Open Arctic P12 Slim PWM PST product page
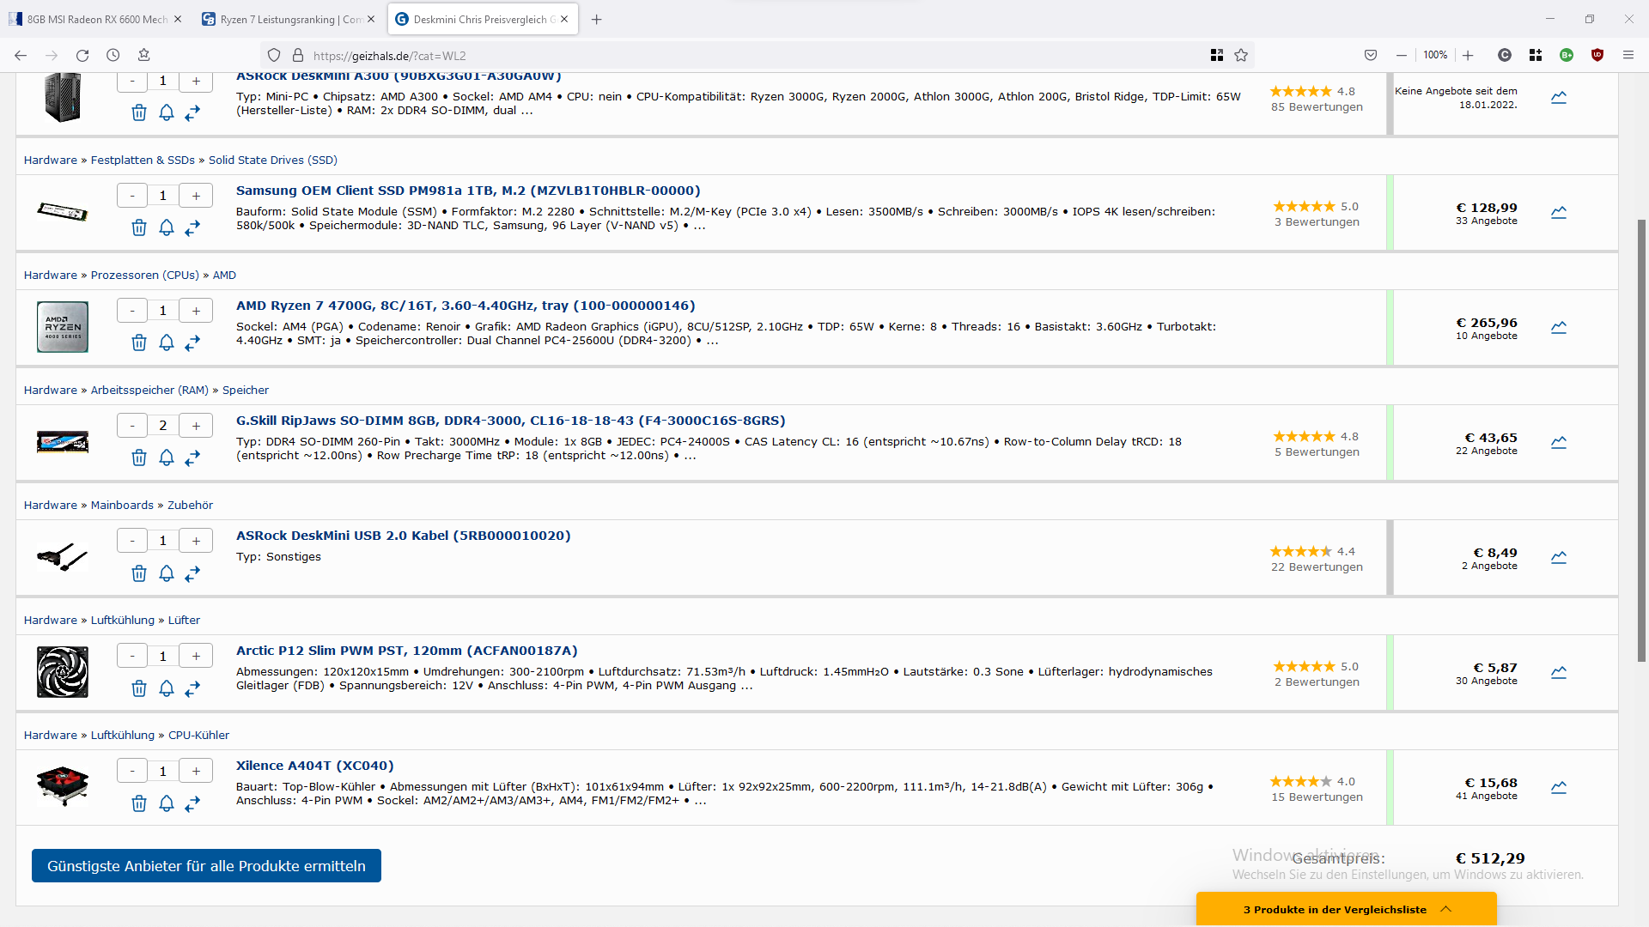The width and height of the screenshot is (1649, 927). (407, 651)
